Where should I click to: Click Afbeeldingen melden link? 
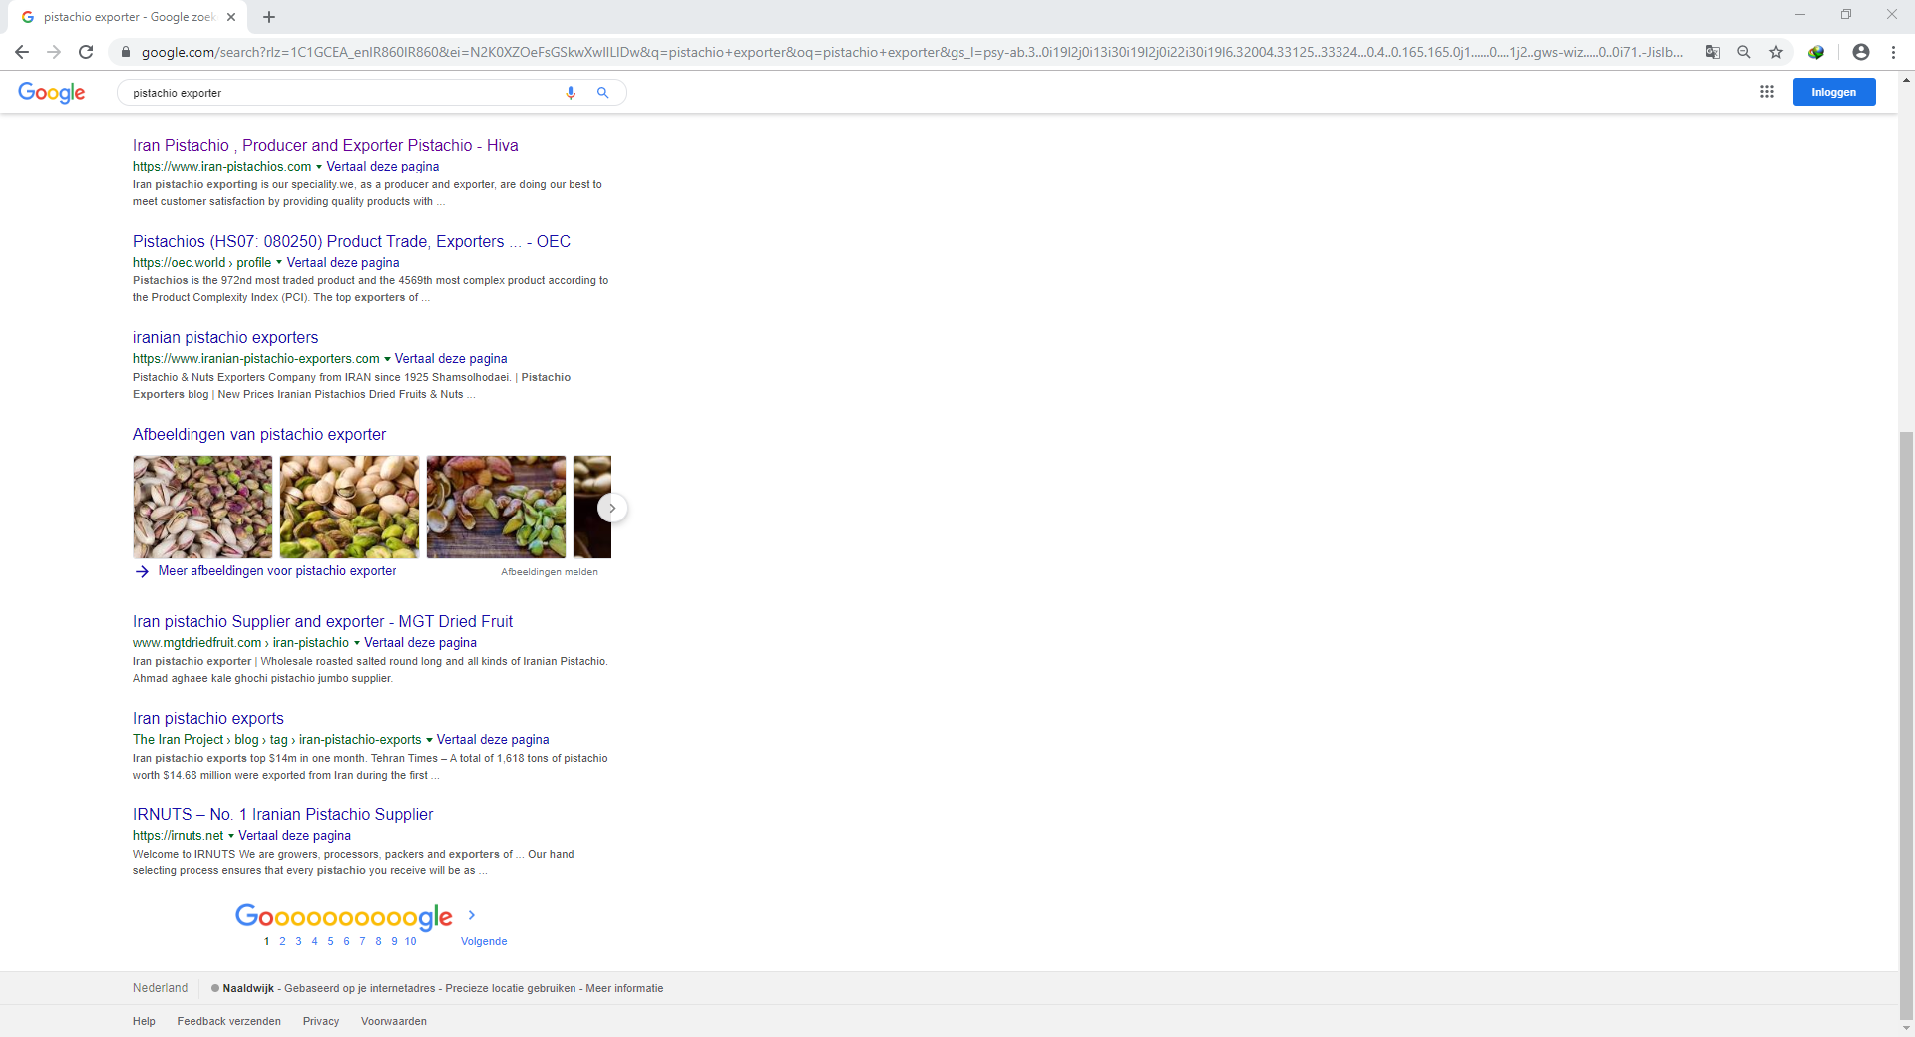click(550, 572)
